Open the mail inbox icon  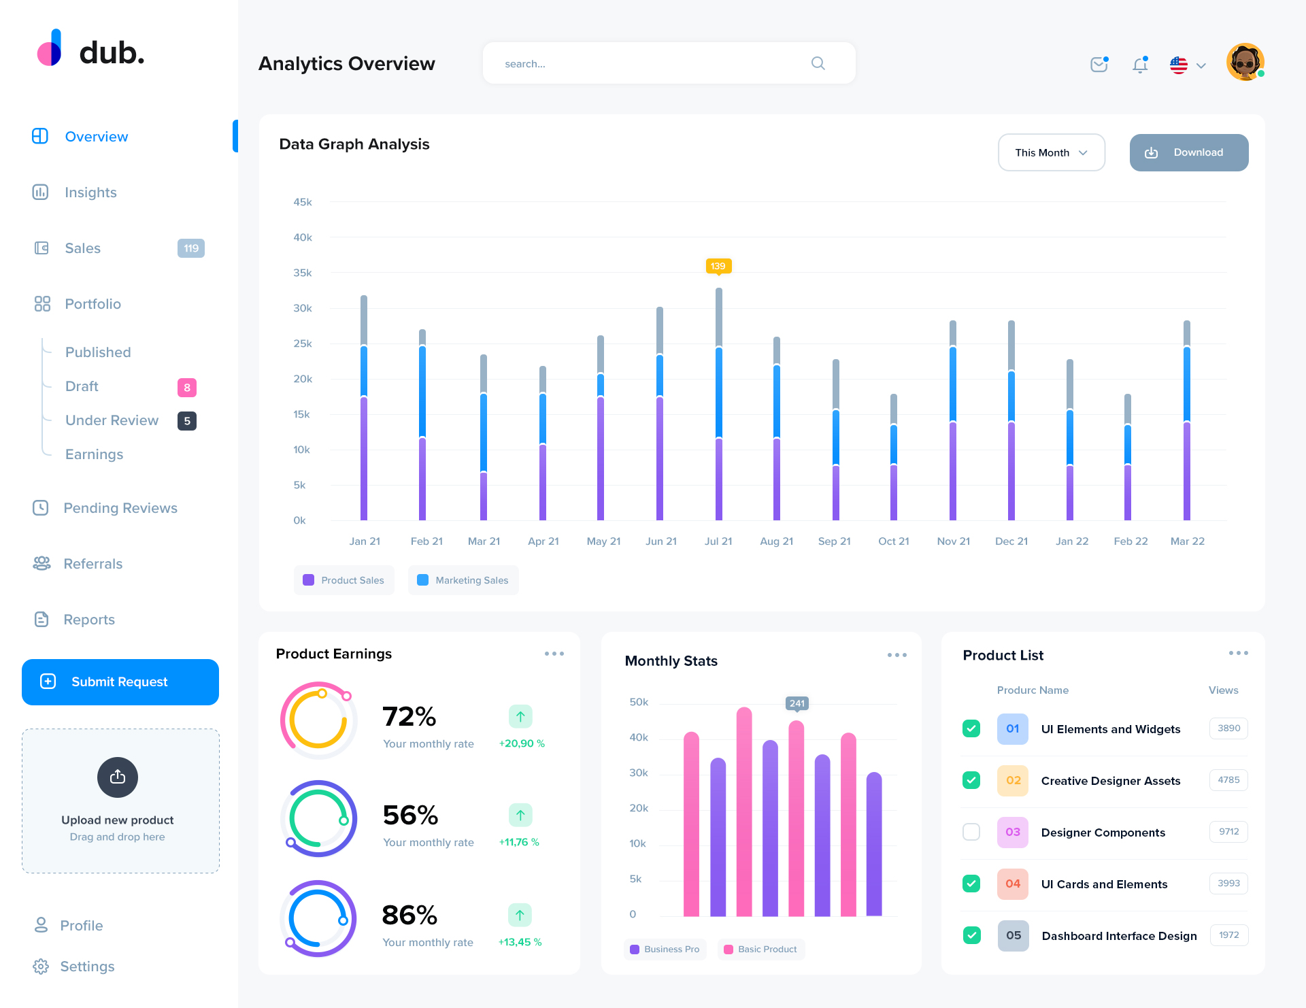tap(1099, 65)
